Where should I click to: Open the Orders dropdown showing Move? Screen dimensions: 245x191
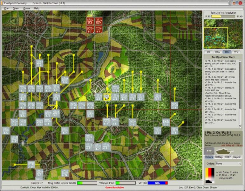[x=228, y=164]
